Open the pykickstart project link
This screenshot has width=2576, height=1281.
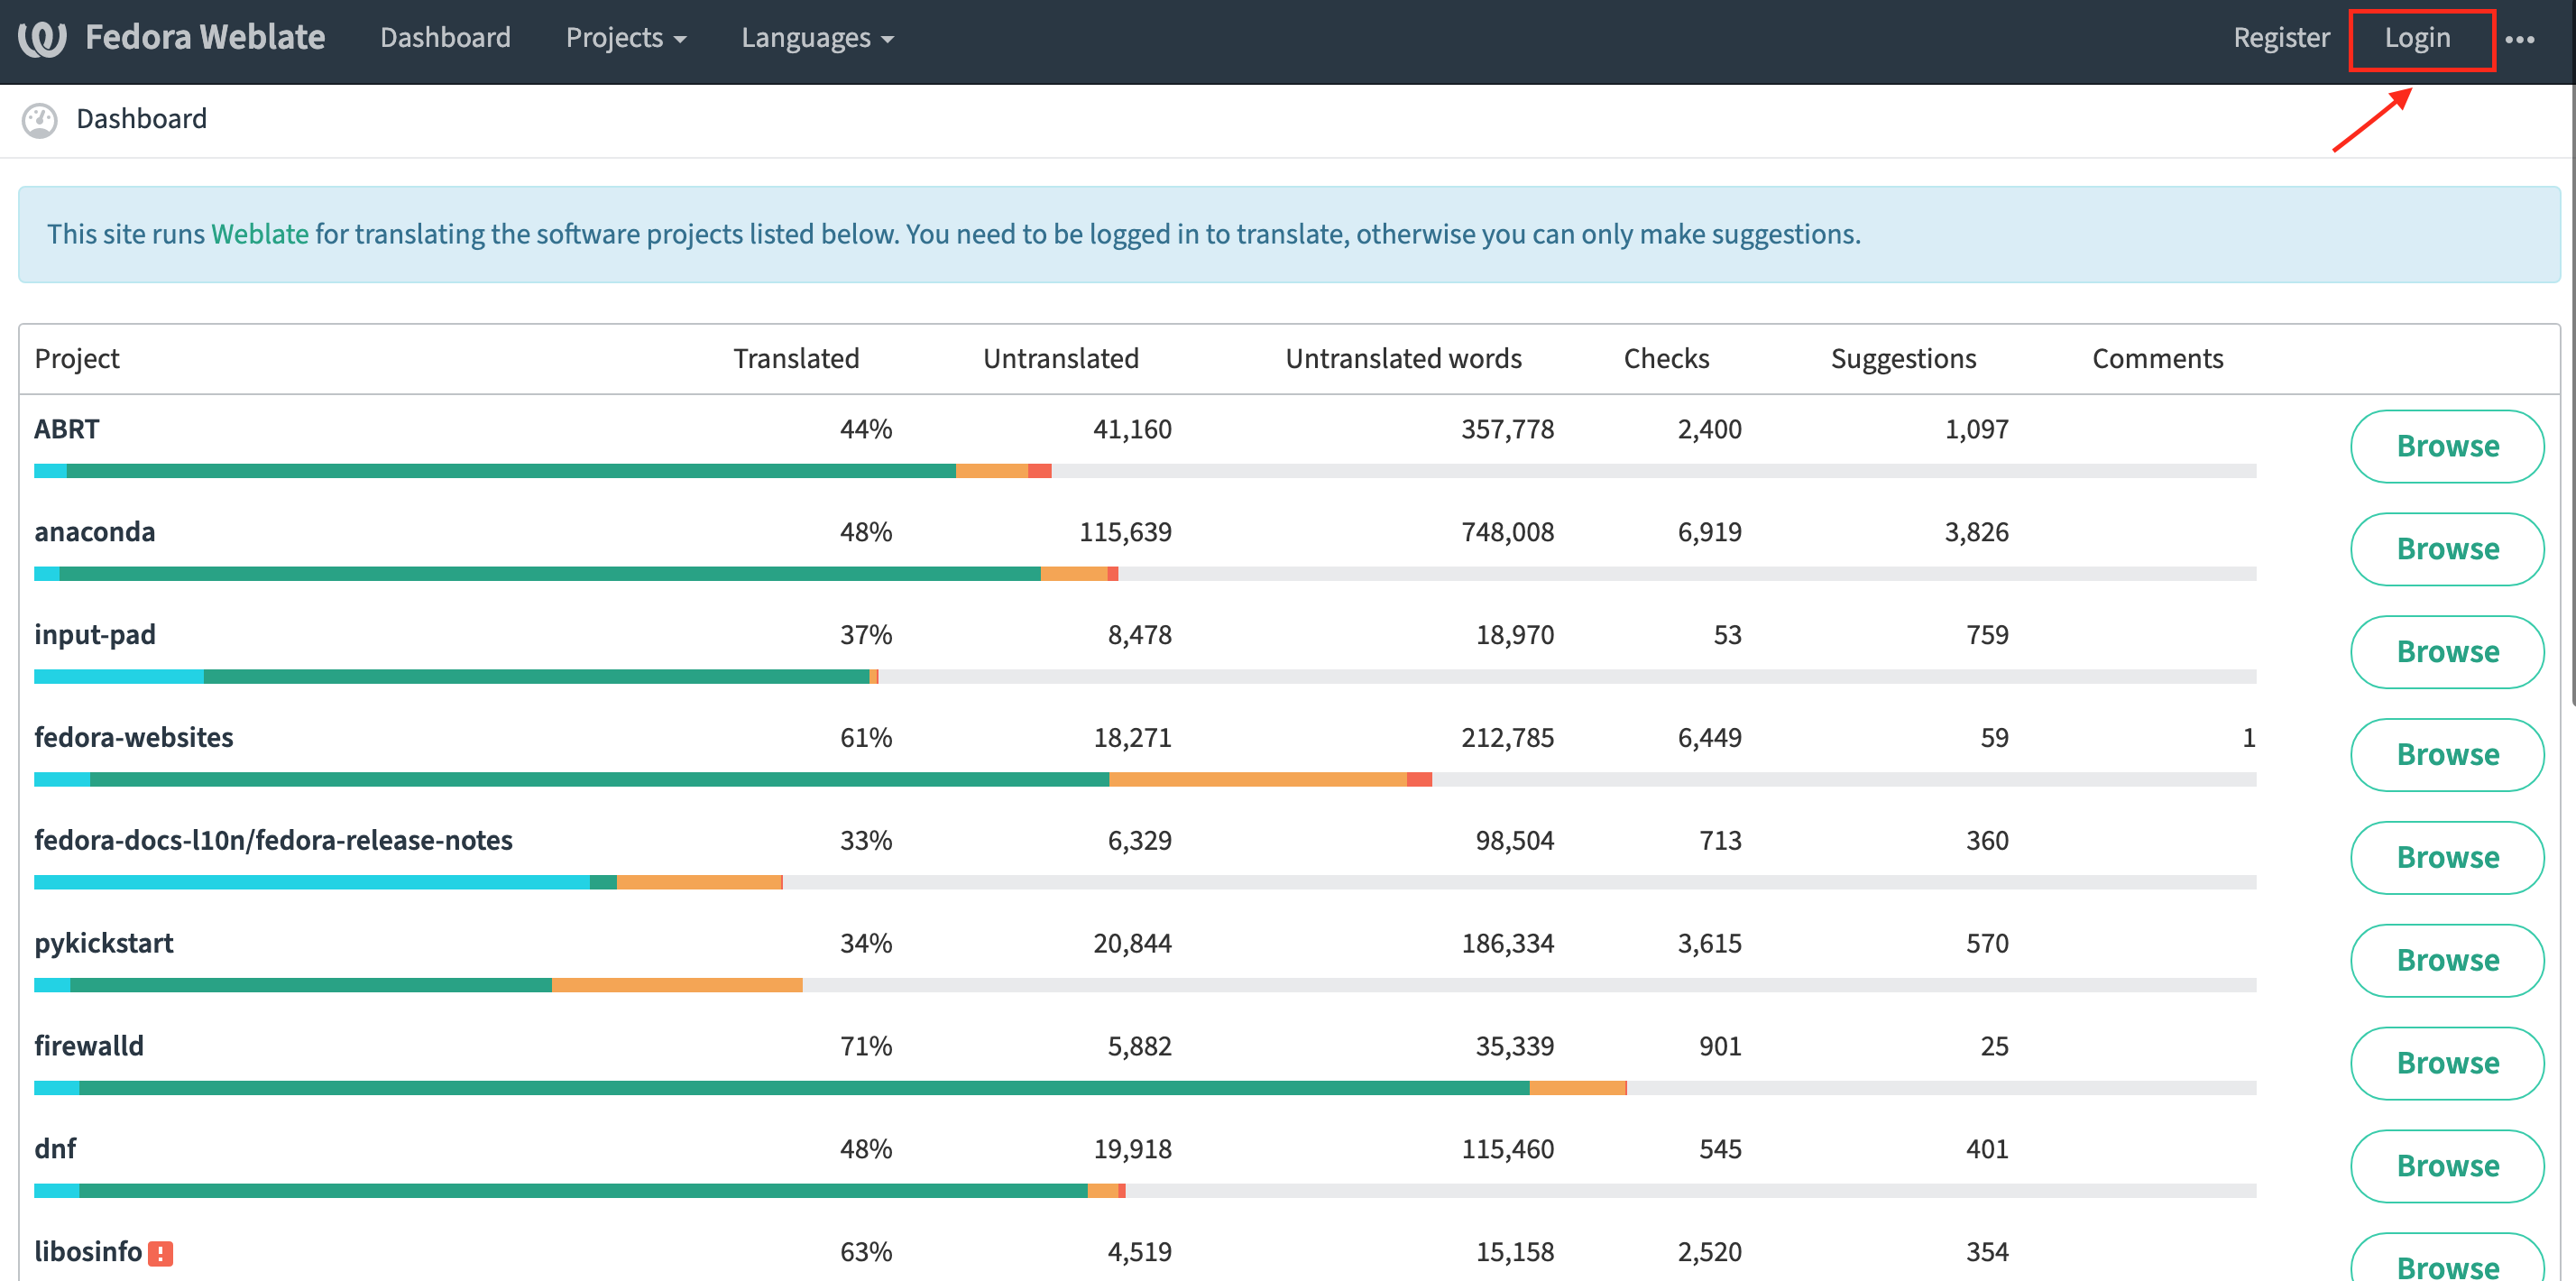tap(104, 944)
